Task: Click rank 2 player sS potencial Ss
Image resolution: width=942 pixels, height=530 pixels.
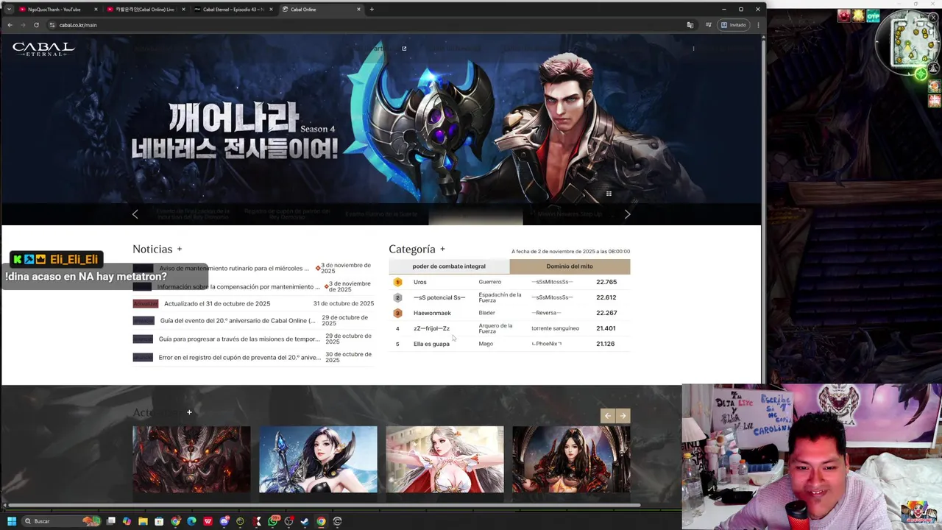Action: pos(439,297)
